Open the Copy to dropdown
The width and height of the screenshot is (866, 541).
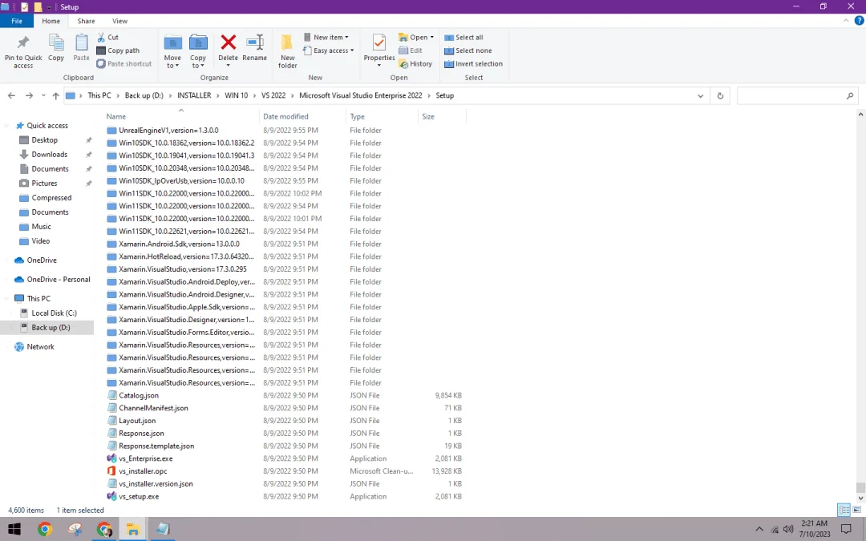tap(198, 61)
